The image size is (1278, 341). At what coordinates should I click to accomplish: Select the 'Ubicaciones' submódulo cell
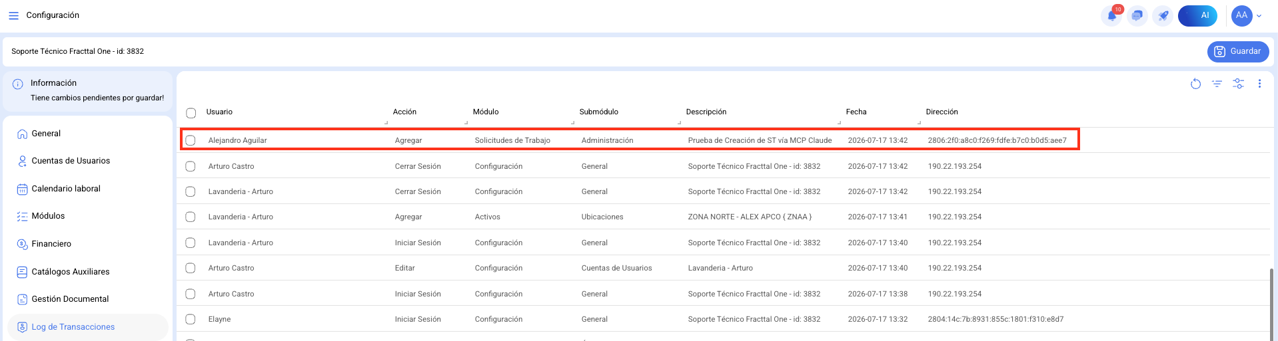[602, 217]
